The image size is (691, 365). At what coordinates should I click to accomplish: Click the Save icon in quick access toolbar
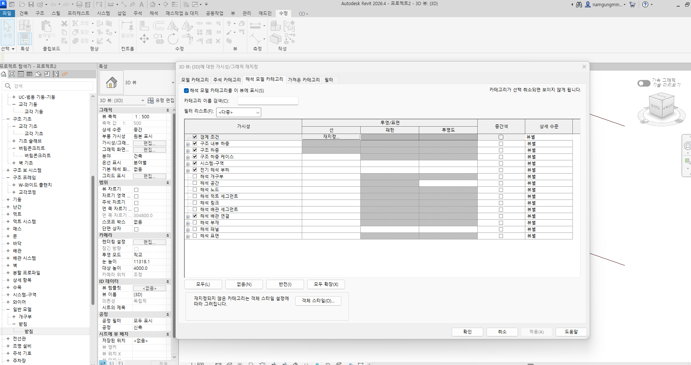(x=31, y=4)
